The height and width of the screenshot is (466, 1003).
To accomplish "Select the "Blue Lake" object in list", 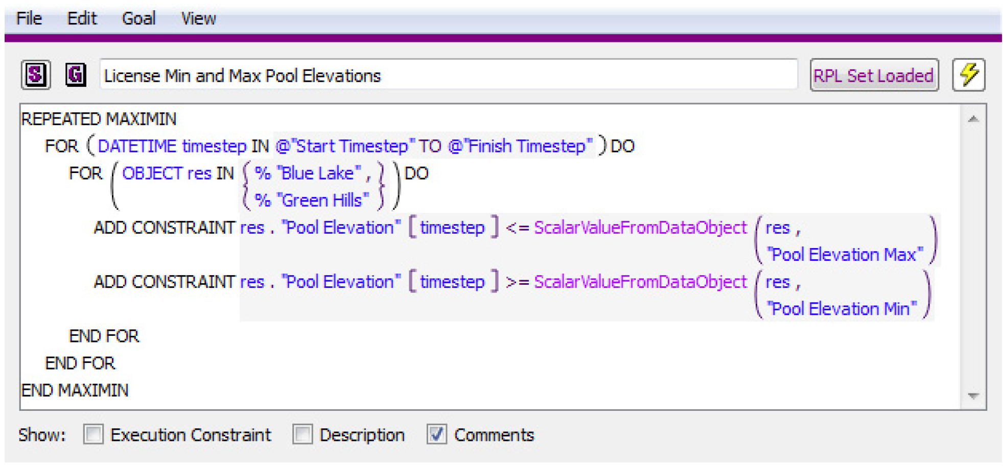I will pos(318,174).
